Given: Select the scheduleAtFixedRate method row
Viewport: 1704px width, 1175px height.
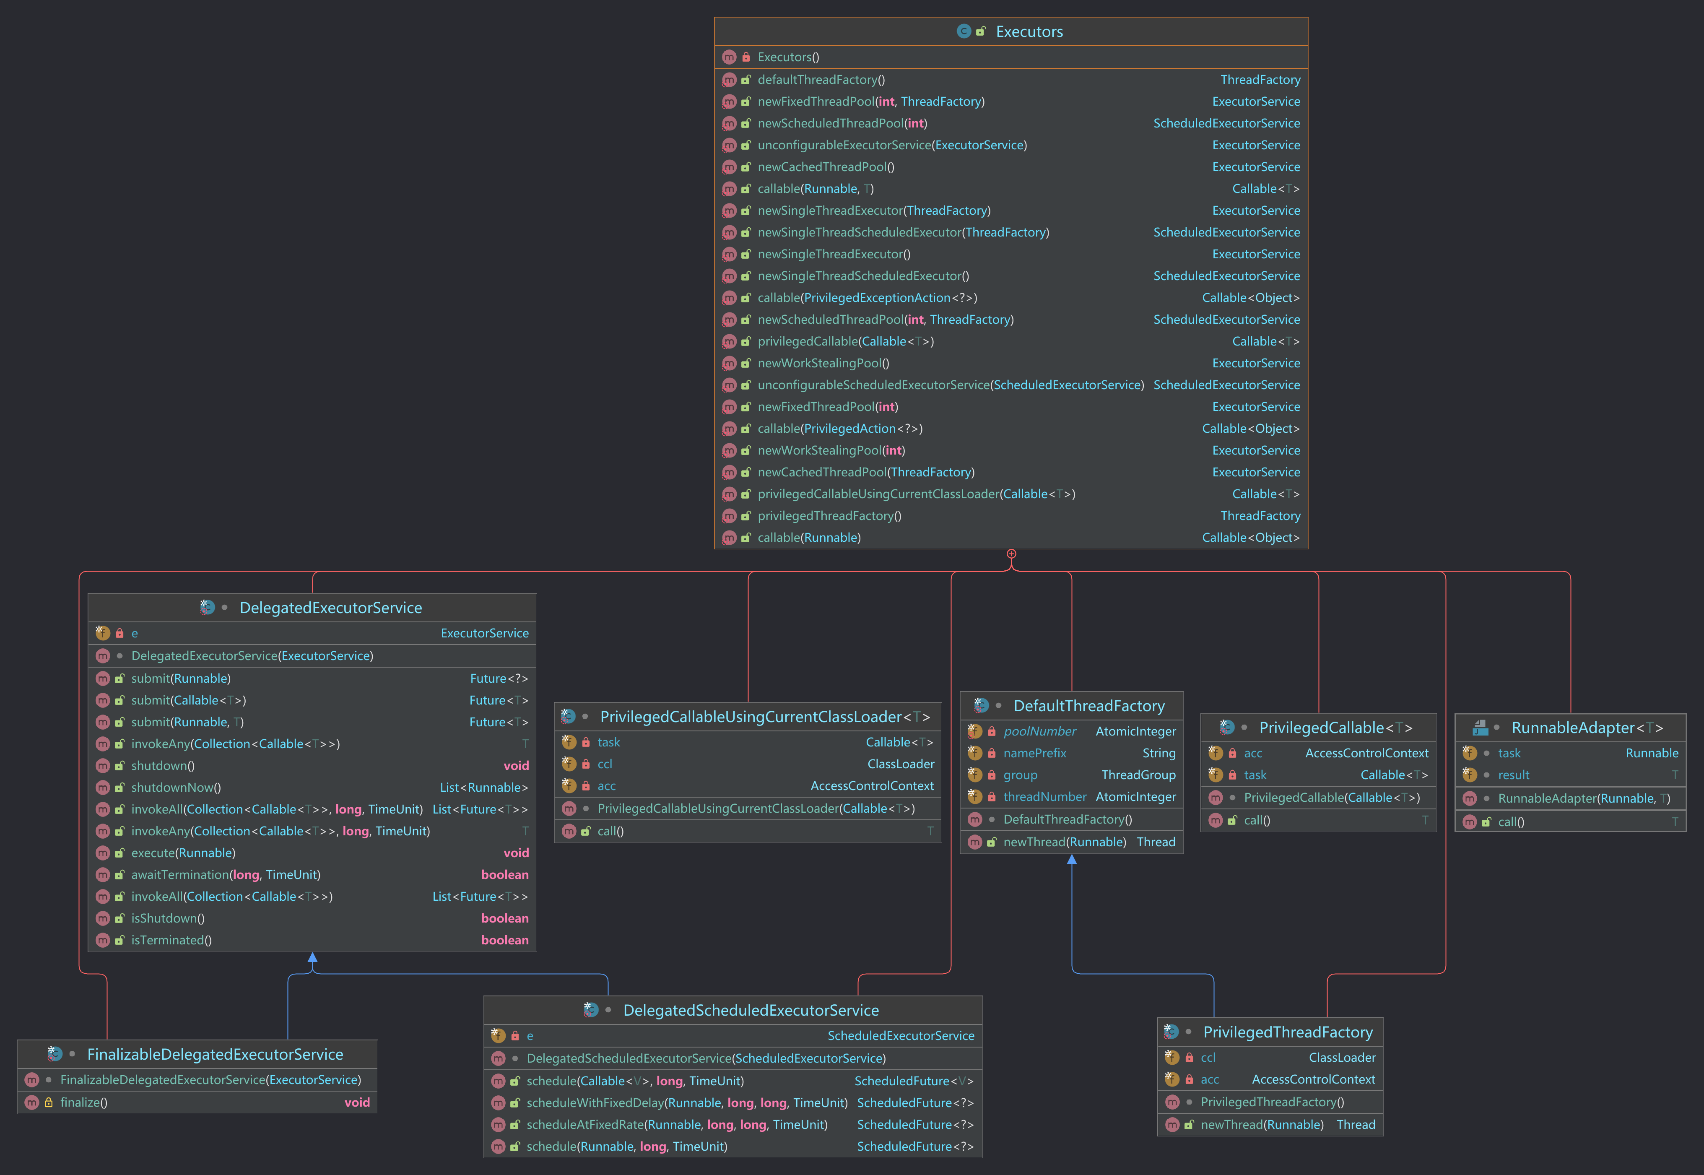Looking at the screenshot, I should pyautogui.click(x=676, y=1124).
